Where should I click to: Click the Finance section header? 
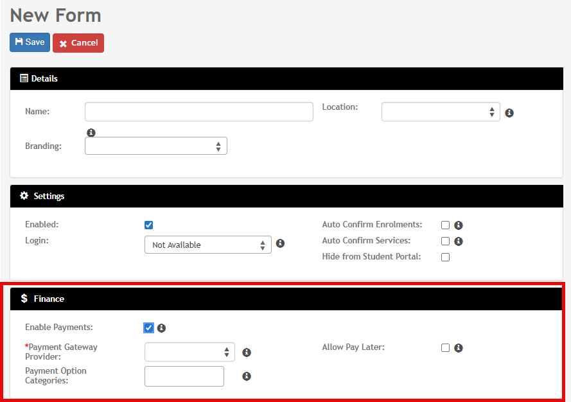[286, 299]
